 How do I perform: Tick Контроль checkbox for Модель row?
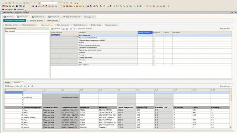click(154, 42)
